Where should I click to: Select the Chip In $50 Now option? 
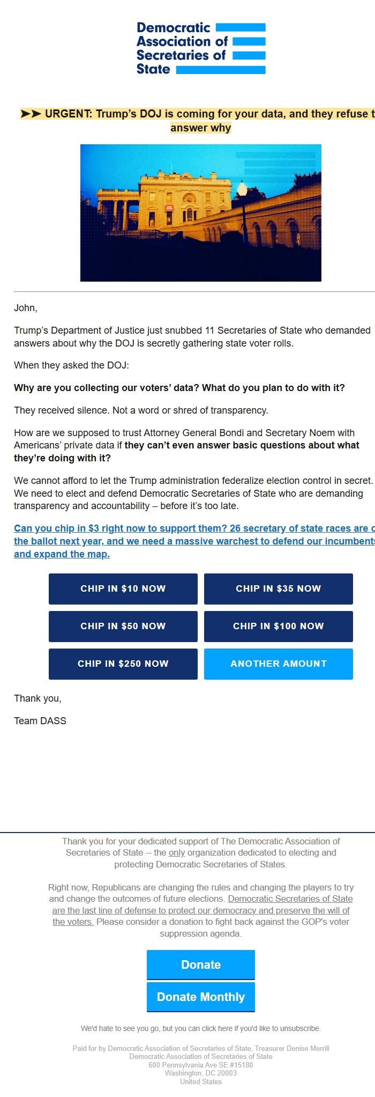(123, 626)
